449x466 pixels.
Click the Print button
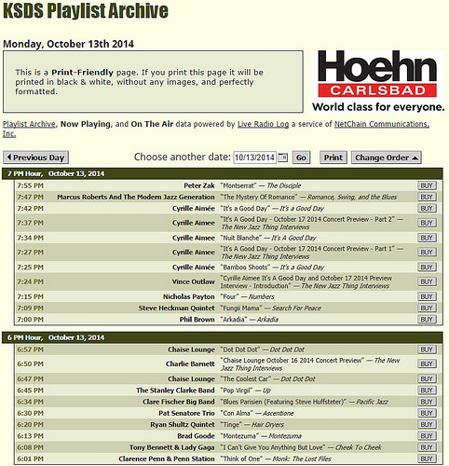coord(333,158)
